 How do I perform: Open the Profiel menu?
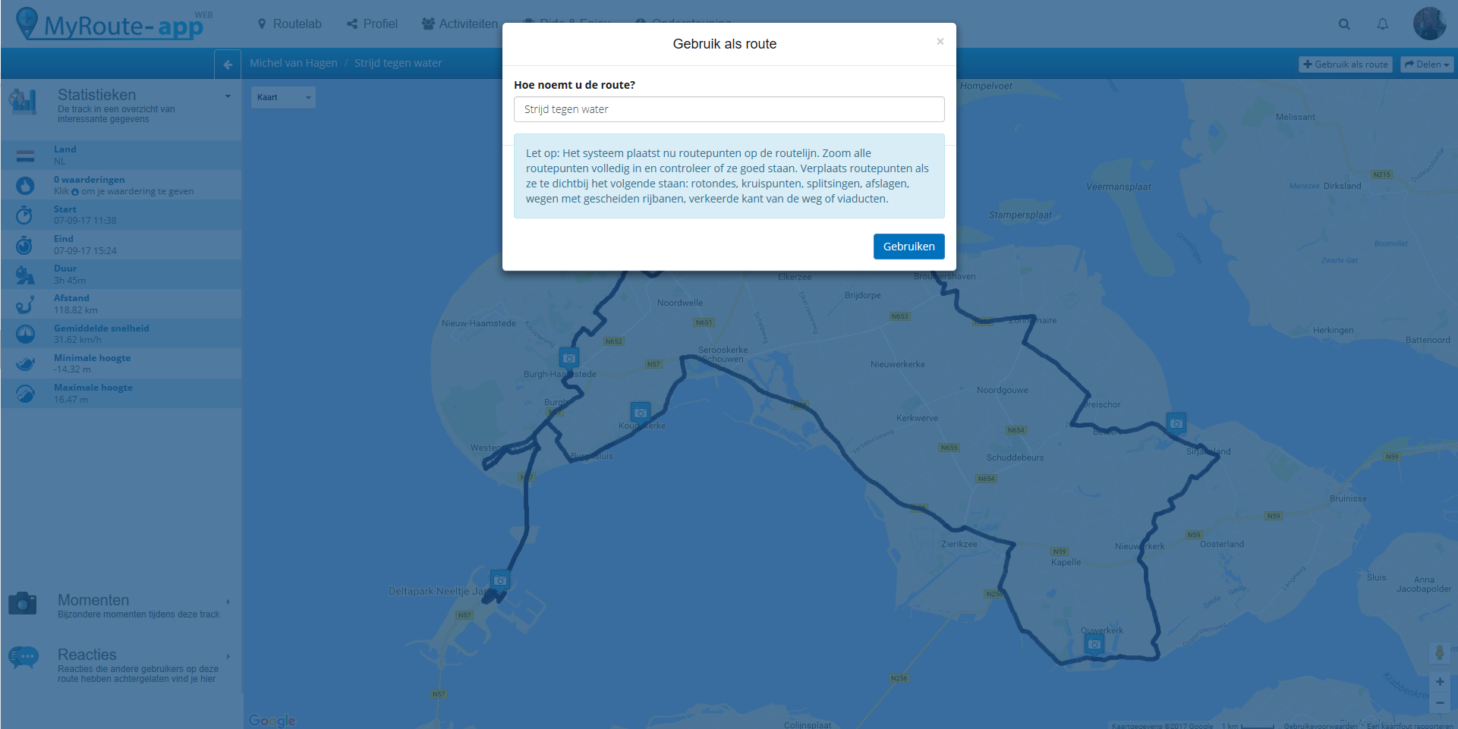pyautogui.click(x=373, y=24)
